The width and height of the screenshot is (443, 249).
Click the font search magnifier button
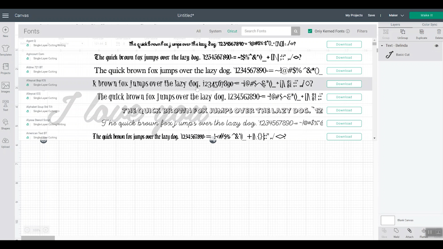[296, 31]
